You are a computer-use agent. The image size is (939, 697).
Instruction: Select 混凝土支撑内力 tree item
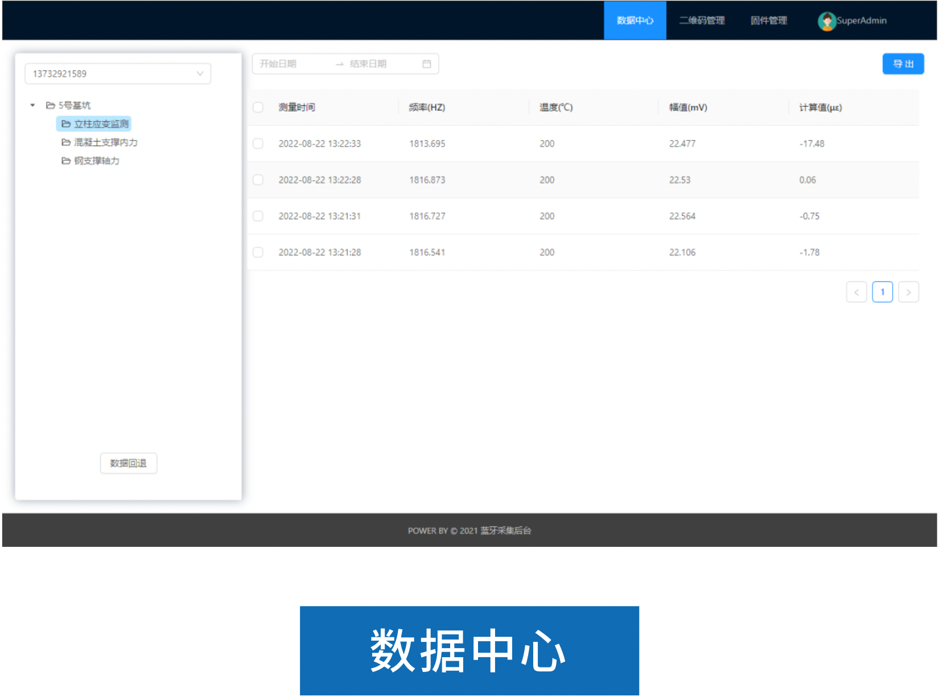coord(105,142)
